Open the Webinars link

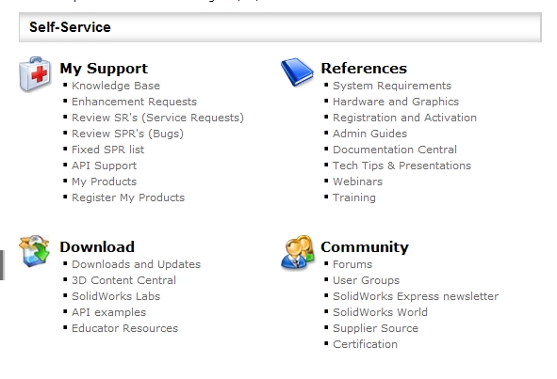[x=358, y=182]
